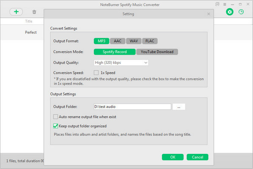Click the language icon in title bar
Screen dimensions: 253x169
click(217, 4)
